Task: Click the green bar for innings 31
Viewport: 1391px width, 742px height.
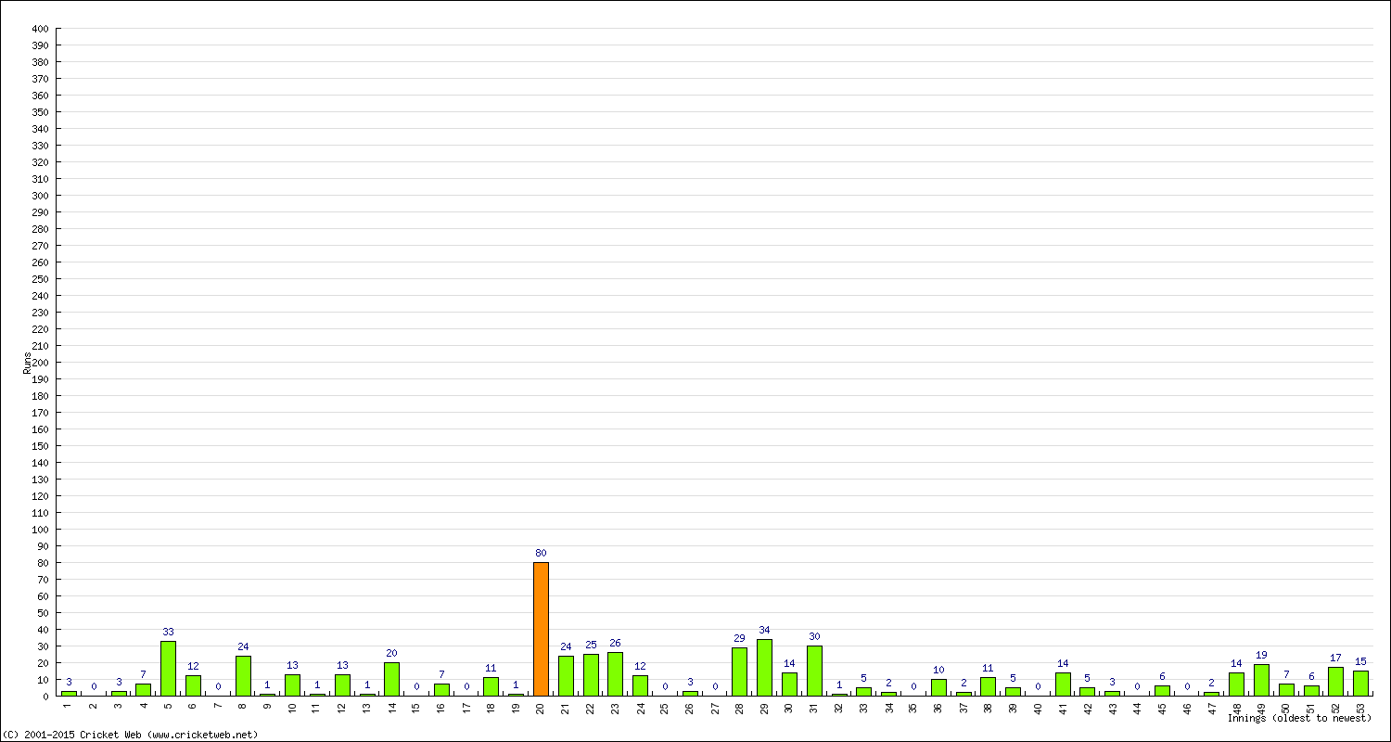Action: [x=814, y=671]
